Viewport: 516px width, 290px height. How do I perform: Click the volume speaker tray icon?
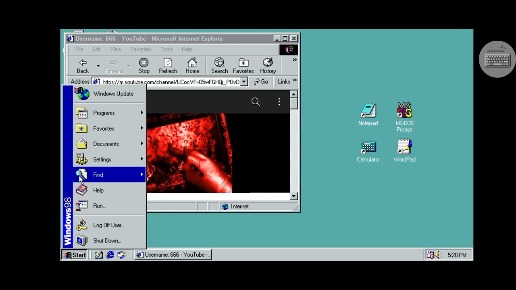tap(439, 255)
